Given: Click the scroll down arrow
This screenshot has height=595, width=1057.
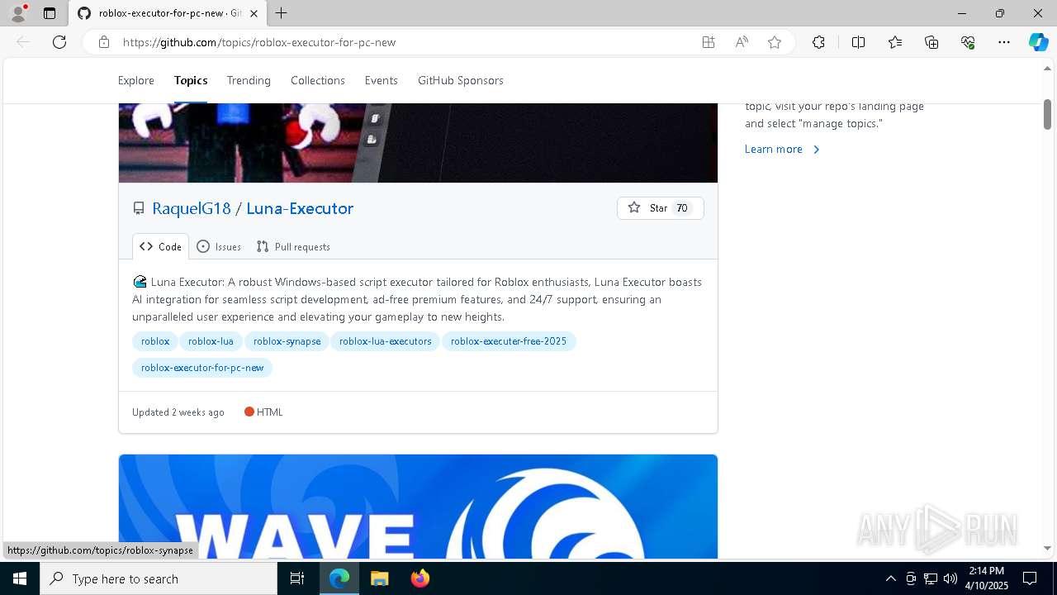Looking at the screenshot, I should coord(1047,549).
